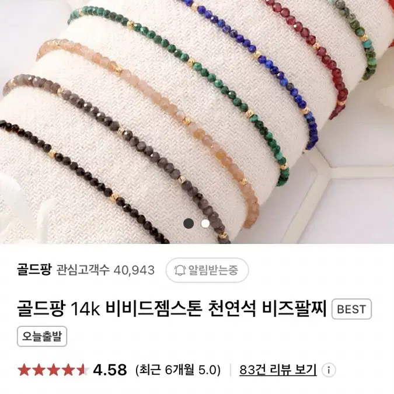394x394 pixels.
Task: Click the 최근 6개월 5.0 rating text
Action: (178, 370)
